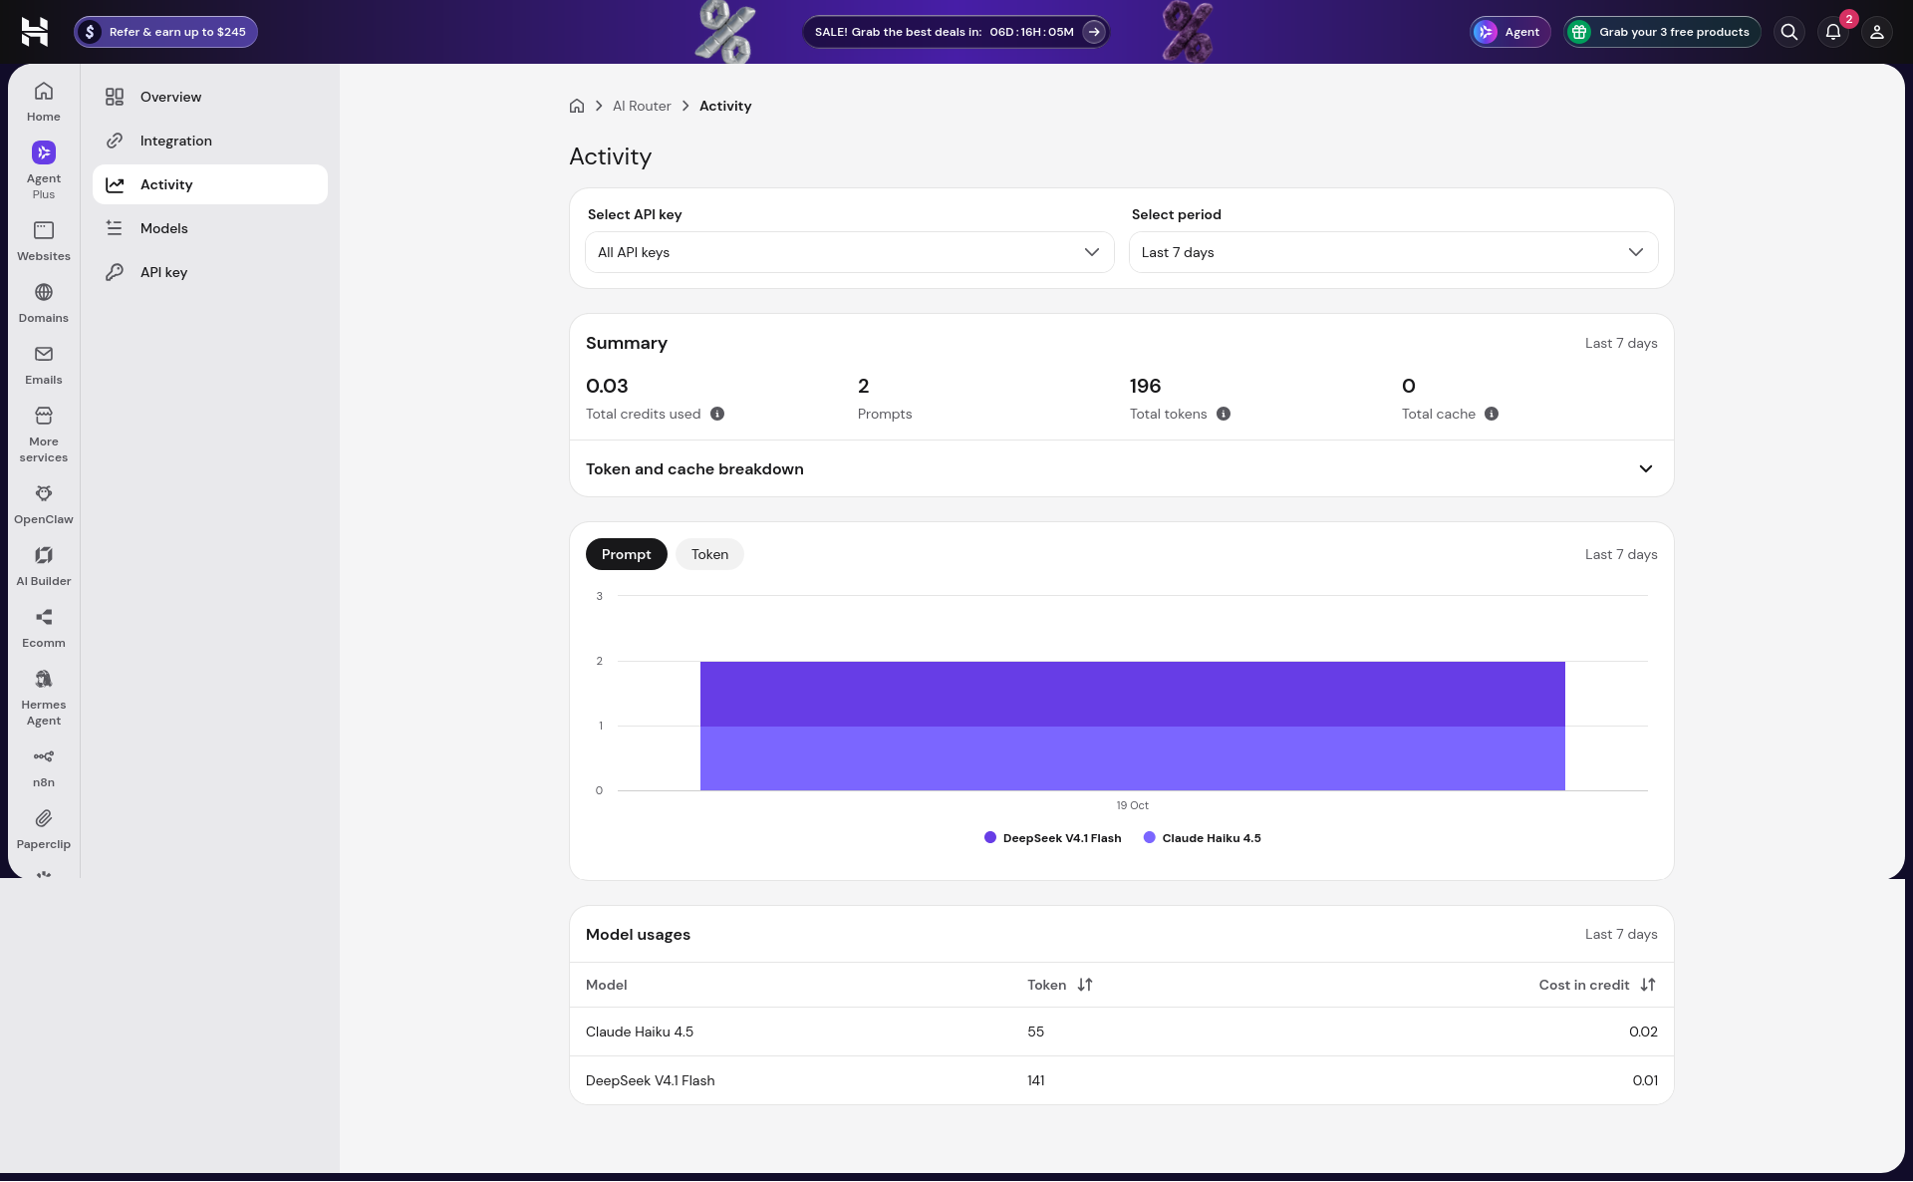Toggle DeepSeek V4.1 Flash legend series
The width and height of the screenshot is (1913, 1182).
pyautogui.click(x=1052, y=838)
